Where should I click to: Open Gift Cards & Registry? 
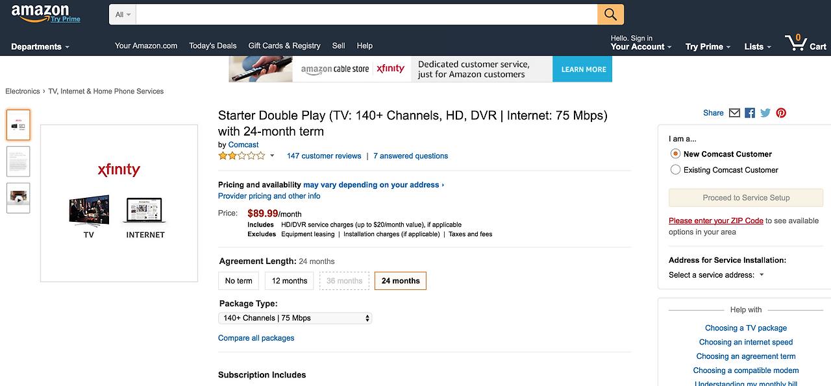pyautogui.click(x=284, y=46)
